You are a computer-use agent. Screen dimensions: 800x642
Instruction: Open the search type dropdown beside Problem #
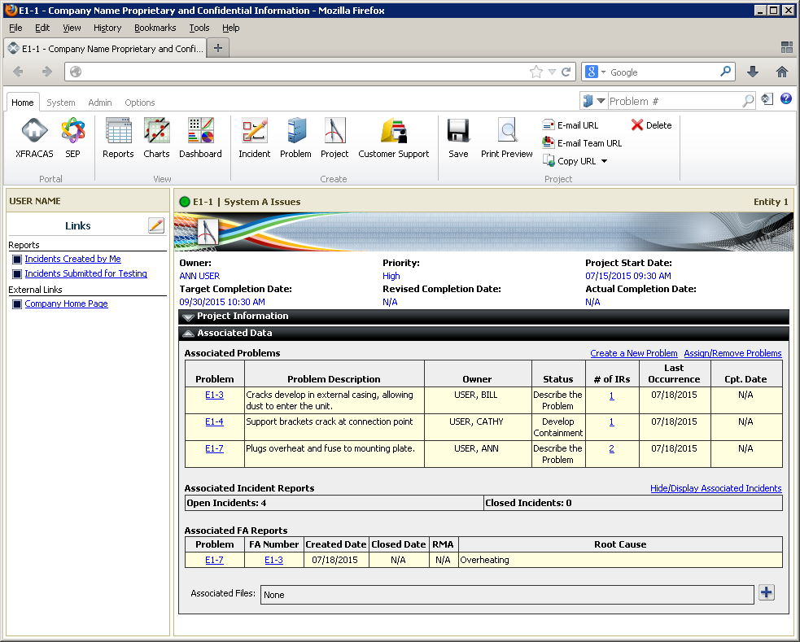(601, 101)
